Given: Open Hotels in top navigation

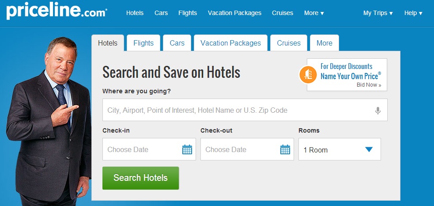Looking at the screenshot, I should tap(135, 13).
